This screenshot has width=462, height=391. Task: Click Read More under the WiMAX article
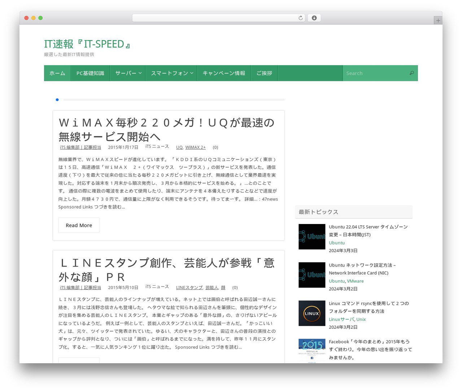pyautogui.click(x=79, y=225)
